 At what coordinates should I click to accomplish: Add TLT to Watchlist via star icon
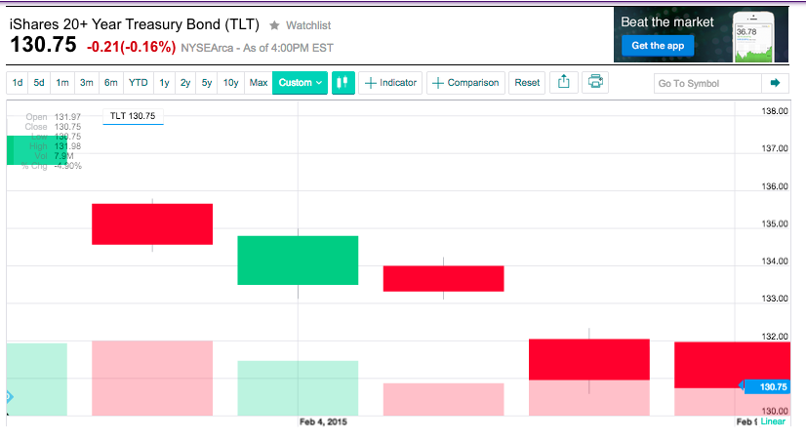coord(274,25)
